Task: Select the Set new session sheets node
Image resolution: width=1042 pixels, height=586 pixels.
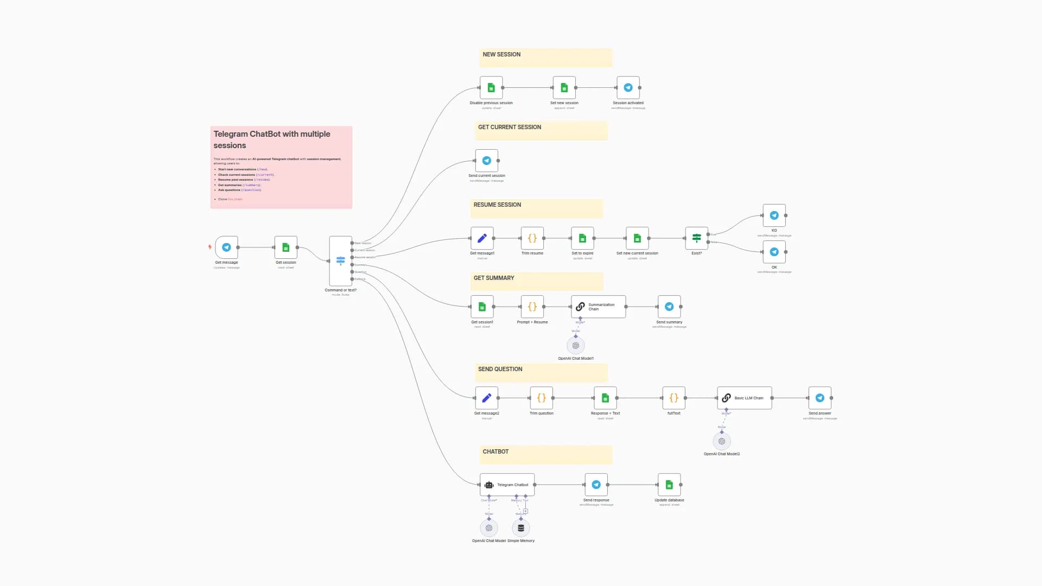Action: (564, 88)
